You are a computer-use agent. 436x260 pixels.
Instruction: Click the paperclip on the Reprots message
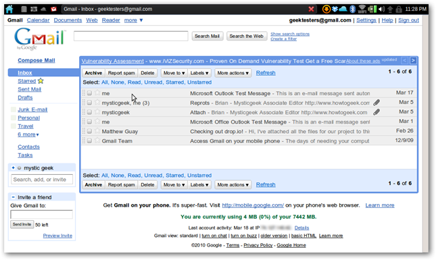tap(377, 103)
